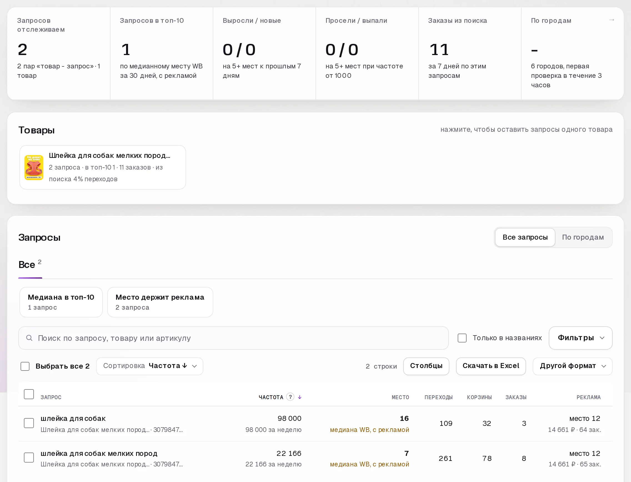This screenshot has width=631, height=482.
Task: Click the arrow icon on По городам card
Action: [612, 20]
